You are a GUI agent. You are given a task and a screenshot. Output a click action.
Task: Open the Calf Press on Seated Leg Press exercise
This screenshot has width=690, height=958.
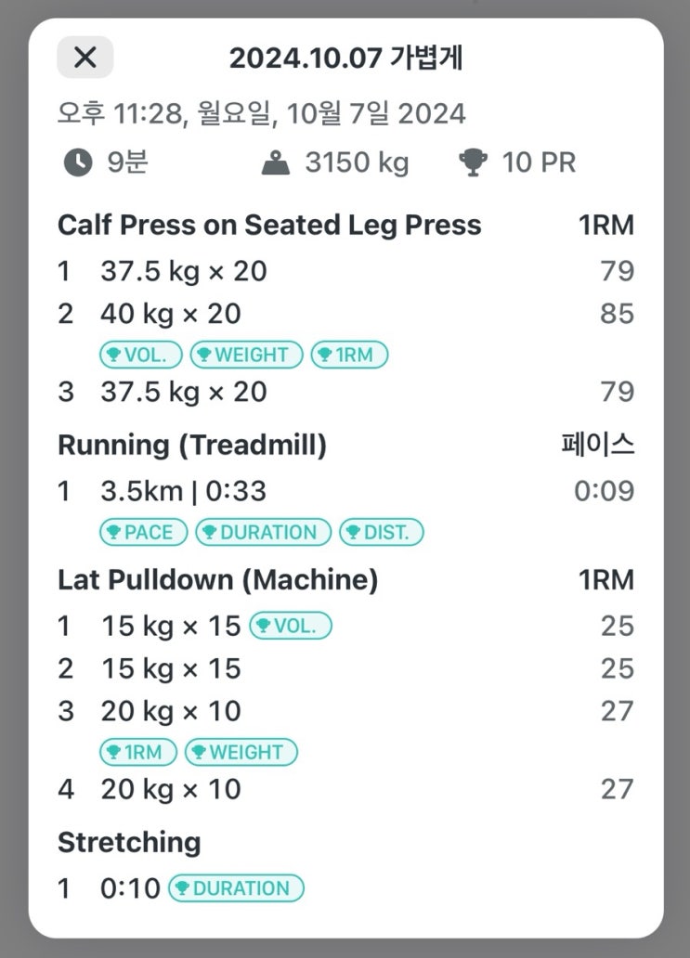pos(269,226)
